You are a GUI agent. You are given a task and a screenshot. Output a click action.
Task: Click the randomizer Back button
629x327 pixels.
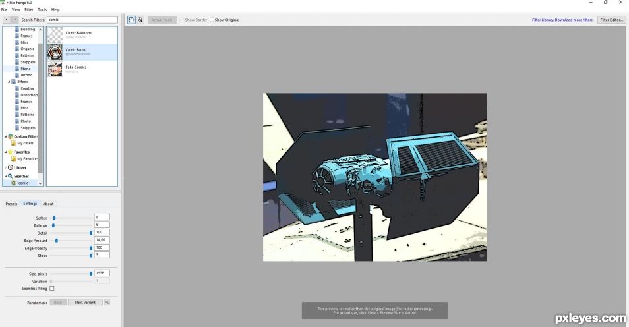click(x=58, y=302)
